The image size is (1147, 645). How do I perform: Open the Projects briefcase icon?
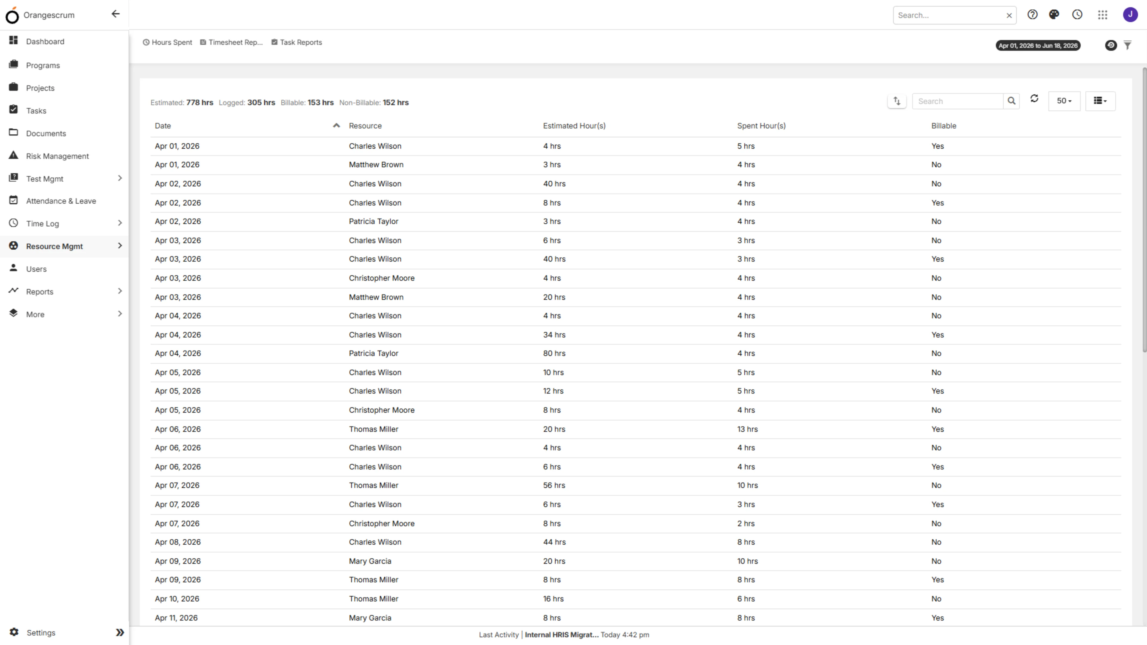click(x=13, y=87)
